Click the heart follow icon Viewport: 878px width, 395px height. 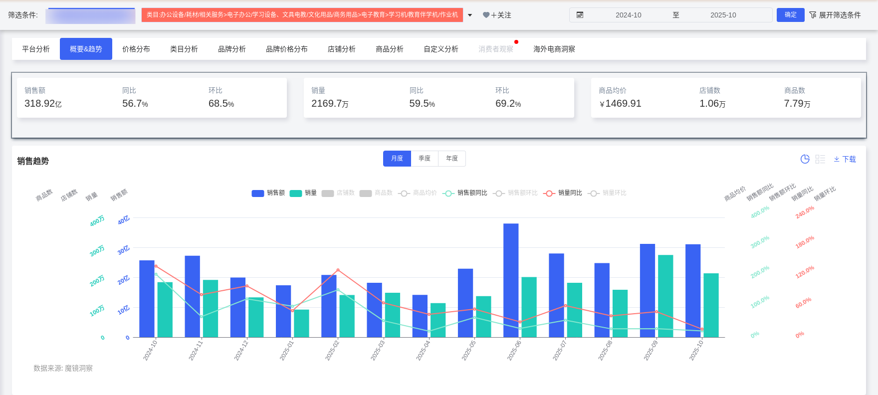pos(486,15)
